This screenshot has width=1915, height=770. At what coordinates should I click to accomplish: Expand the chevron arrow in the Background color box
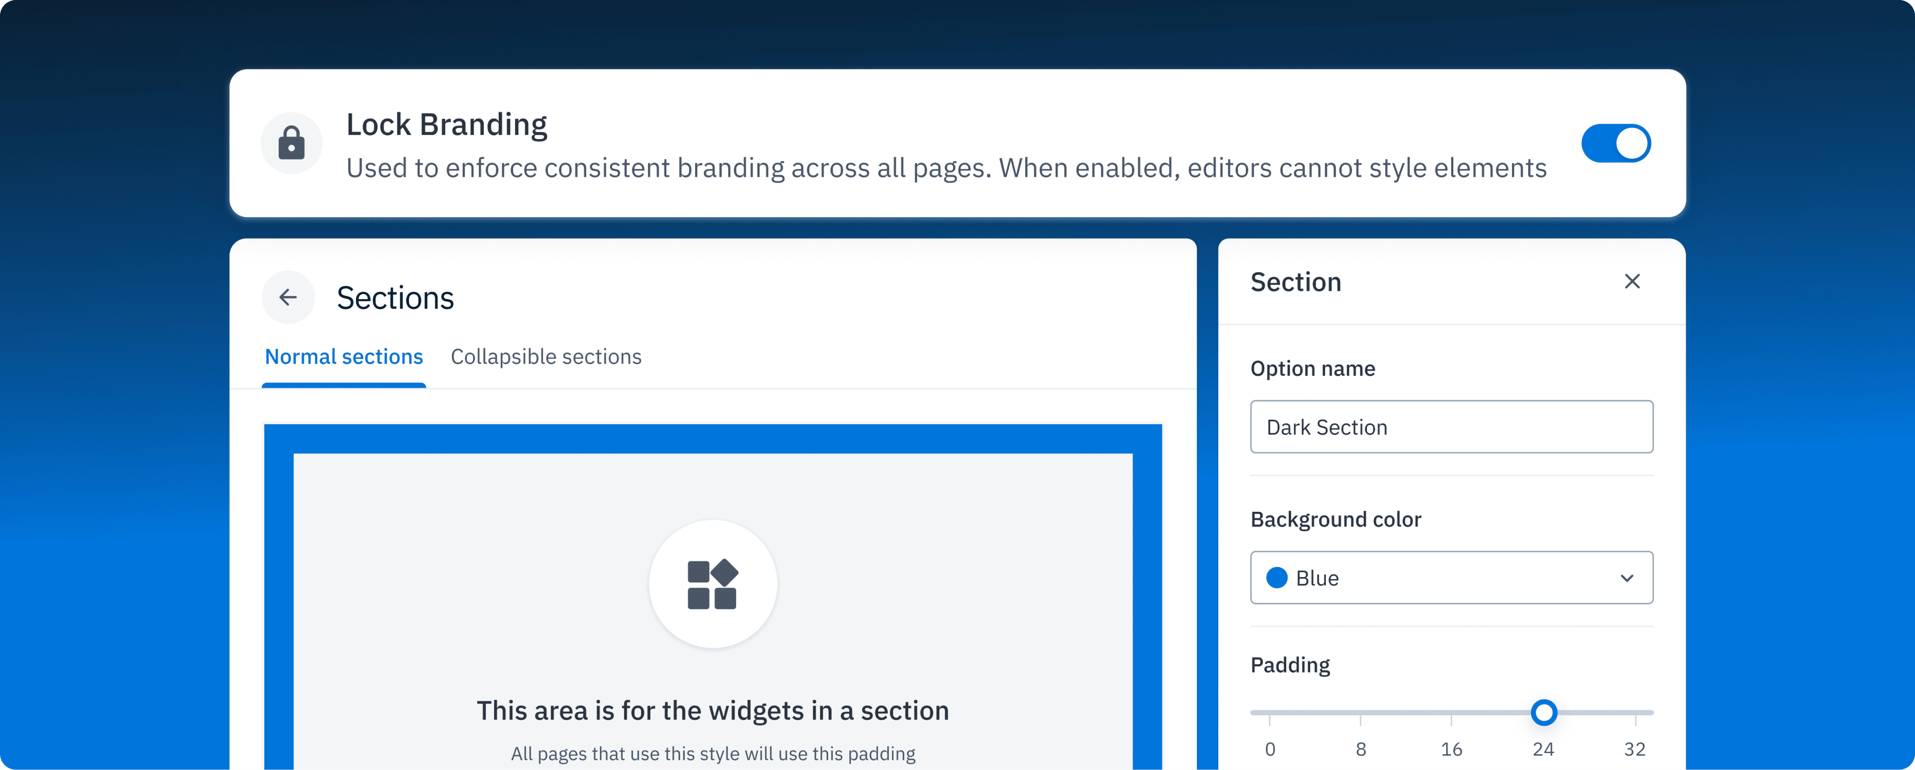pos(1627,578)
